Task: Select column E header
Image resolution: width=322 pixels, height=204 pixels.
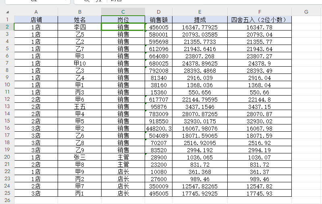Action: [200, 12]
